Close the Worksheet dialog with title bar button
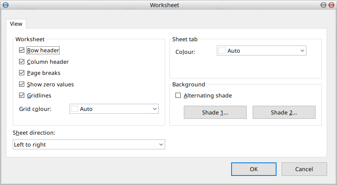 [x=331, y=5]
